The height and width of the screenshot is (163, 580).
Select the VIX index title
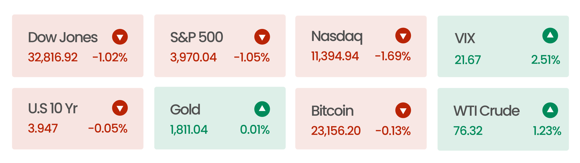(465, 38)
